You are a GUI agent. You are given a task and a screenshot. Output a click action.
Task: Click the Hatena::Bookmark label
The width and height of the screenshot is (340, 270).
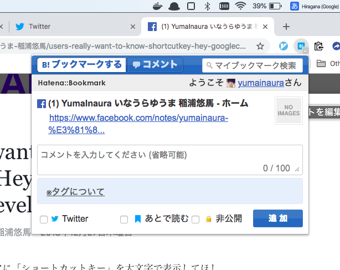(72, 83)
